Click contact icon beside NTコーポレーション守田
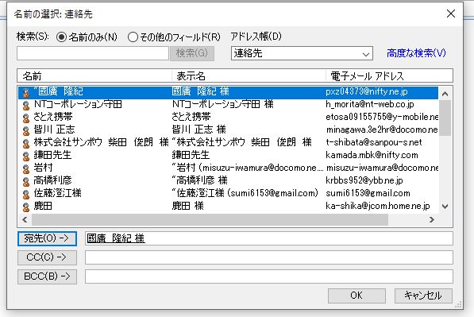Screen dimensions: 474x317 26,105
